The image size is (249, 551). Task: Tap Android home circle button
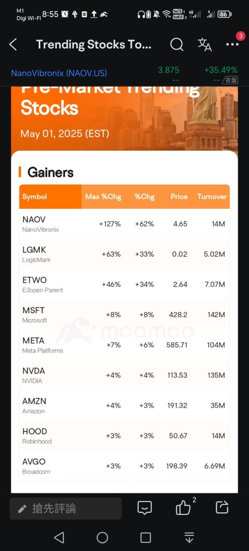(x=102, y=538)
